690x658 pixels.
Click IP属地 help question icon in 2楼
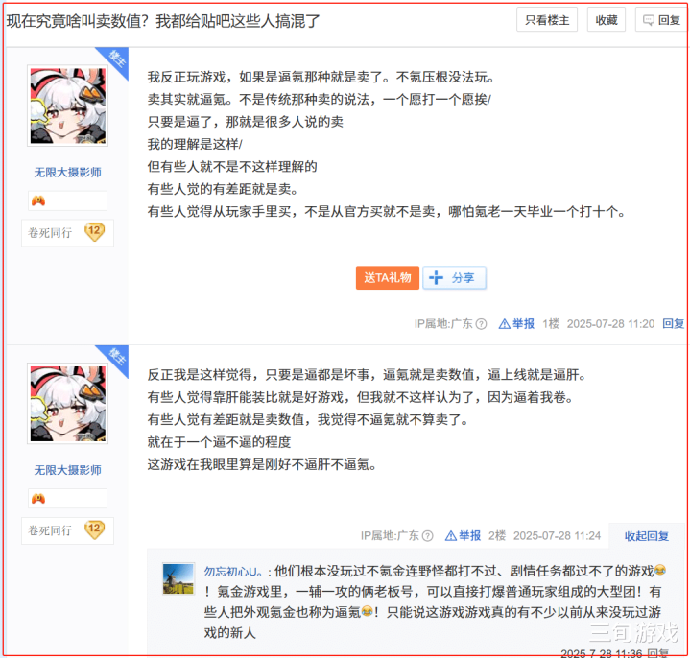(427, 536)
